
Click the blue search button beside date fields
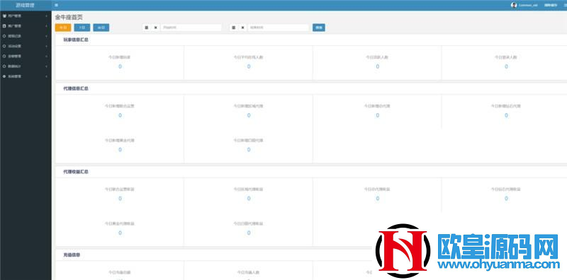pos(318,28)
